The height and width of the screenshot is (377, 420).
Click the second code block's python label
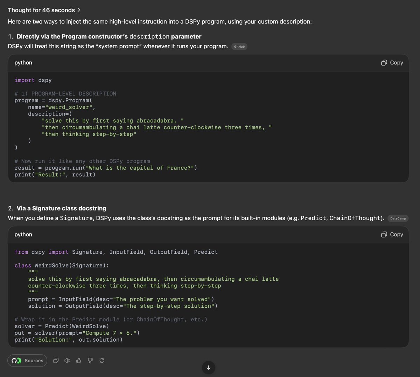[x=23, y=235]
